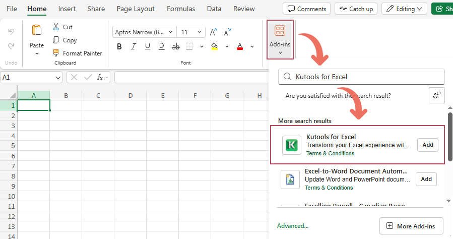453x239 pixels.
Task: Expand the function insert dropdown
Action: pyautogui.click(x=107, y=77)
